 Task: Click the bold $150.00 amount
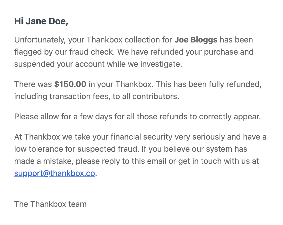(70, 84)
